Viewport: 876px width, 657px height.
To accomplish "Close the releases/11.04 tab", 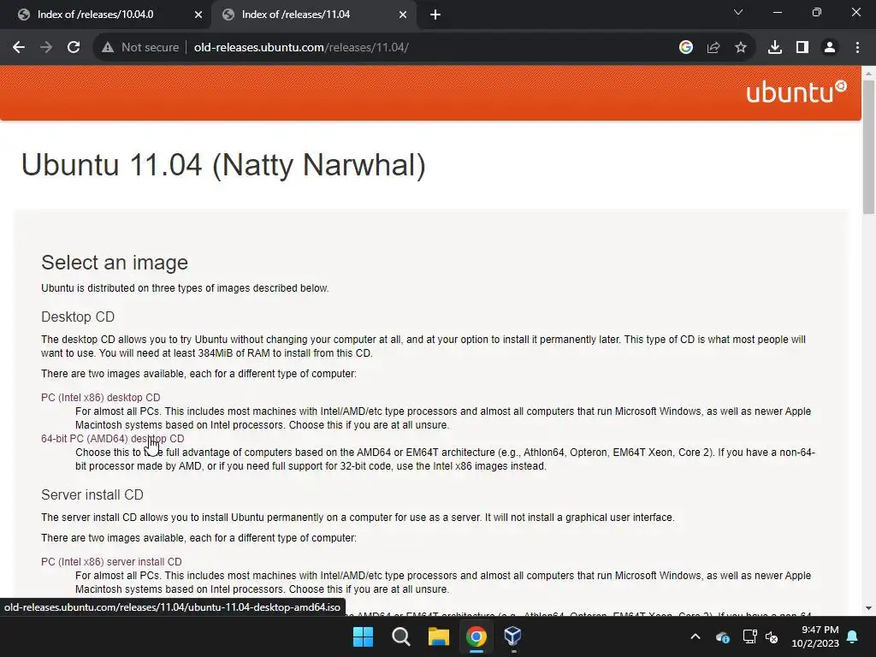I will click(x=402, y=15).
